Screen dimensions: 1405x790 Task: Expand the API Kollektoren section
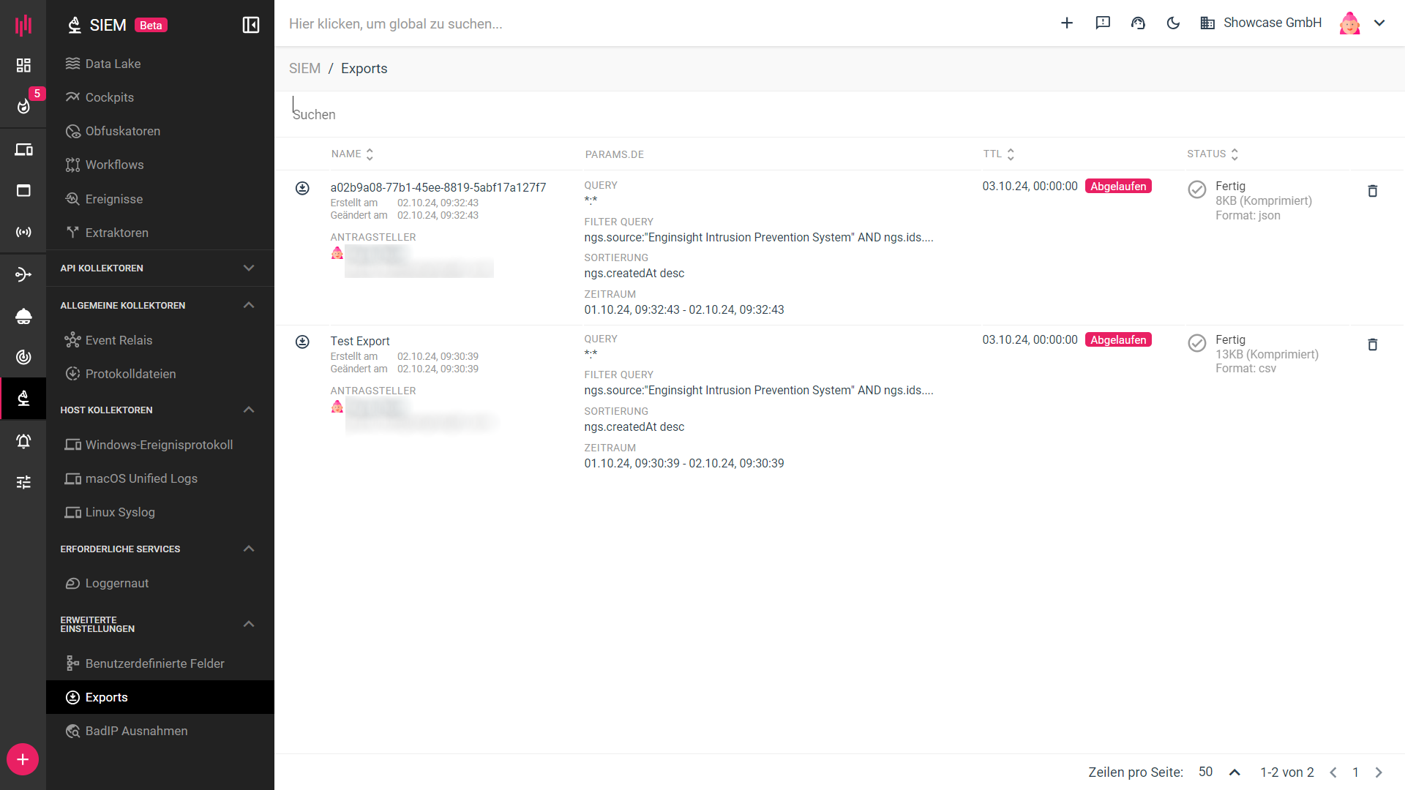click(248, 268)
